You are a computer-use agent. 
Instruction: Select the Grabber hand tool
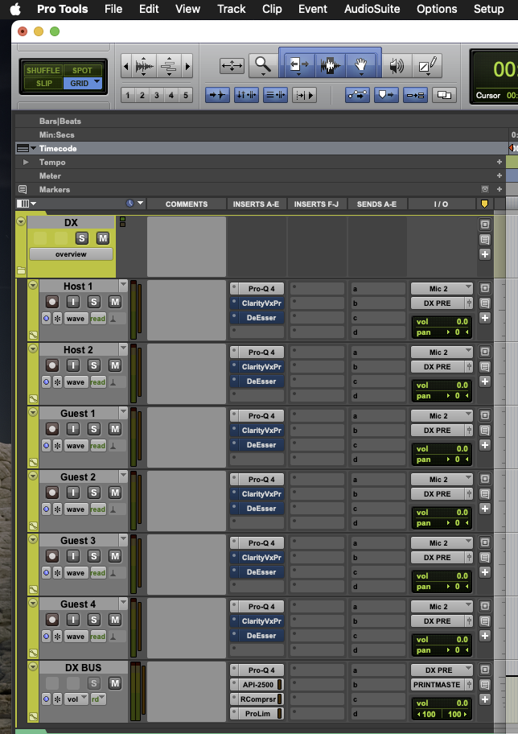pyautogui.click(x=361, y=65)
